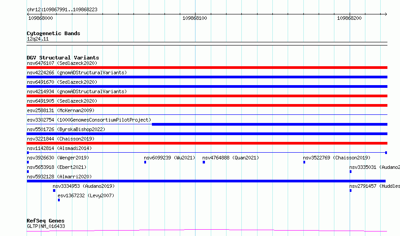
Task: Open the nsv4214934 (gnomADStructuralVariants) label
Action: click(x=77, y=91)
